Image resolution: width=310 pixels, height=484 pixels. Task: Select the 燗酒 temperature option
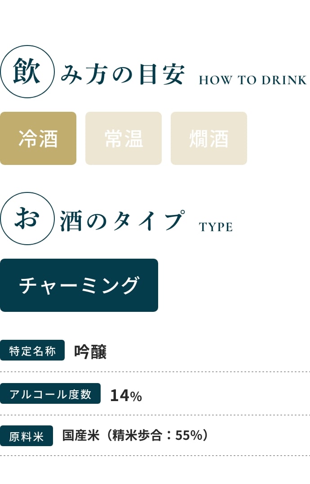tap(209, 138)
